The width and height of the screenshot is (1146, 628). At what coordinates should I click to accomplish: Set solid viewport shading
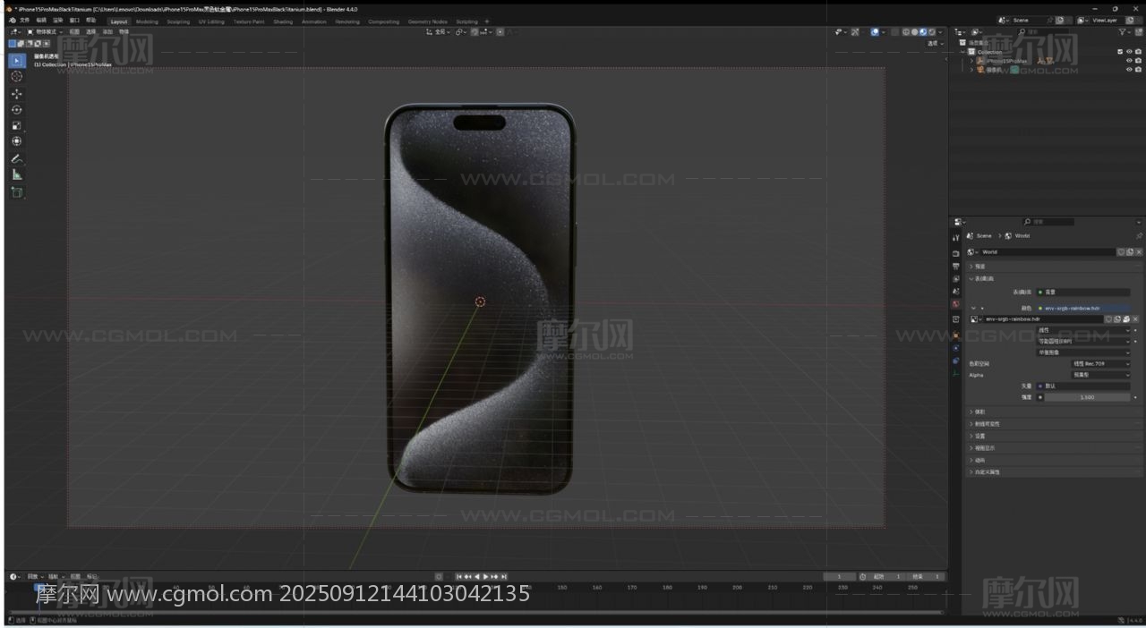coord(914,32)
